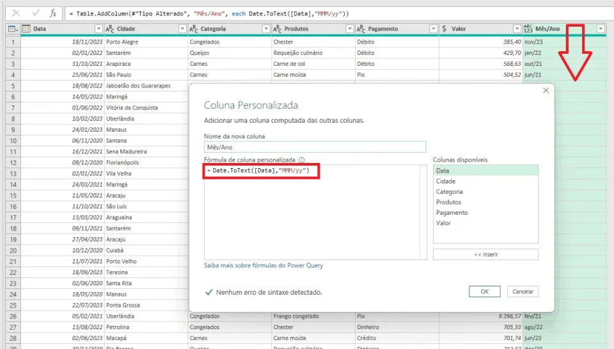This screenshot has width=614, height=349.
Task: Click ago/22 cell in Mês/Ano
Action: 565,327
